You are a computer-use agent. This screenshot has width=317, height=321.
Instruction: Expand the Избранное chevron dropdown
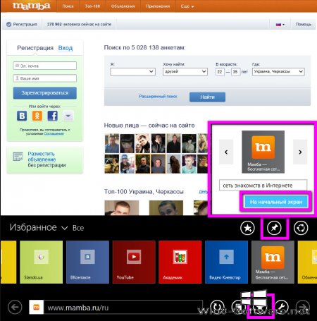(x=64, y=228)
